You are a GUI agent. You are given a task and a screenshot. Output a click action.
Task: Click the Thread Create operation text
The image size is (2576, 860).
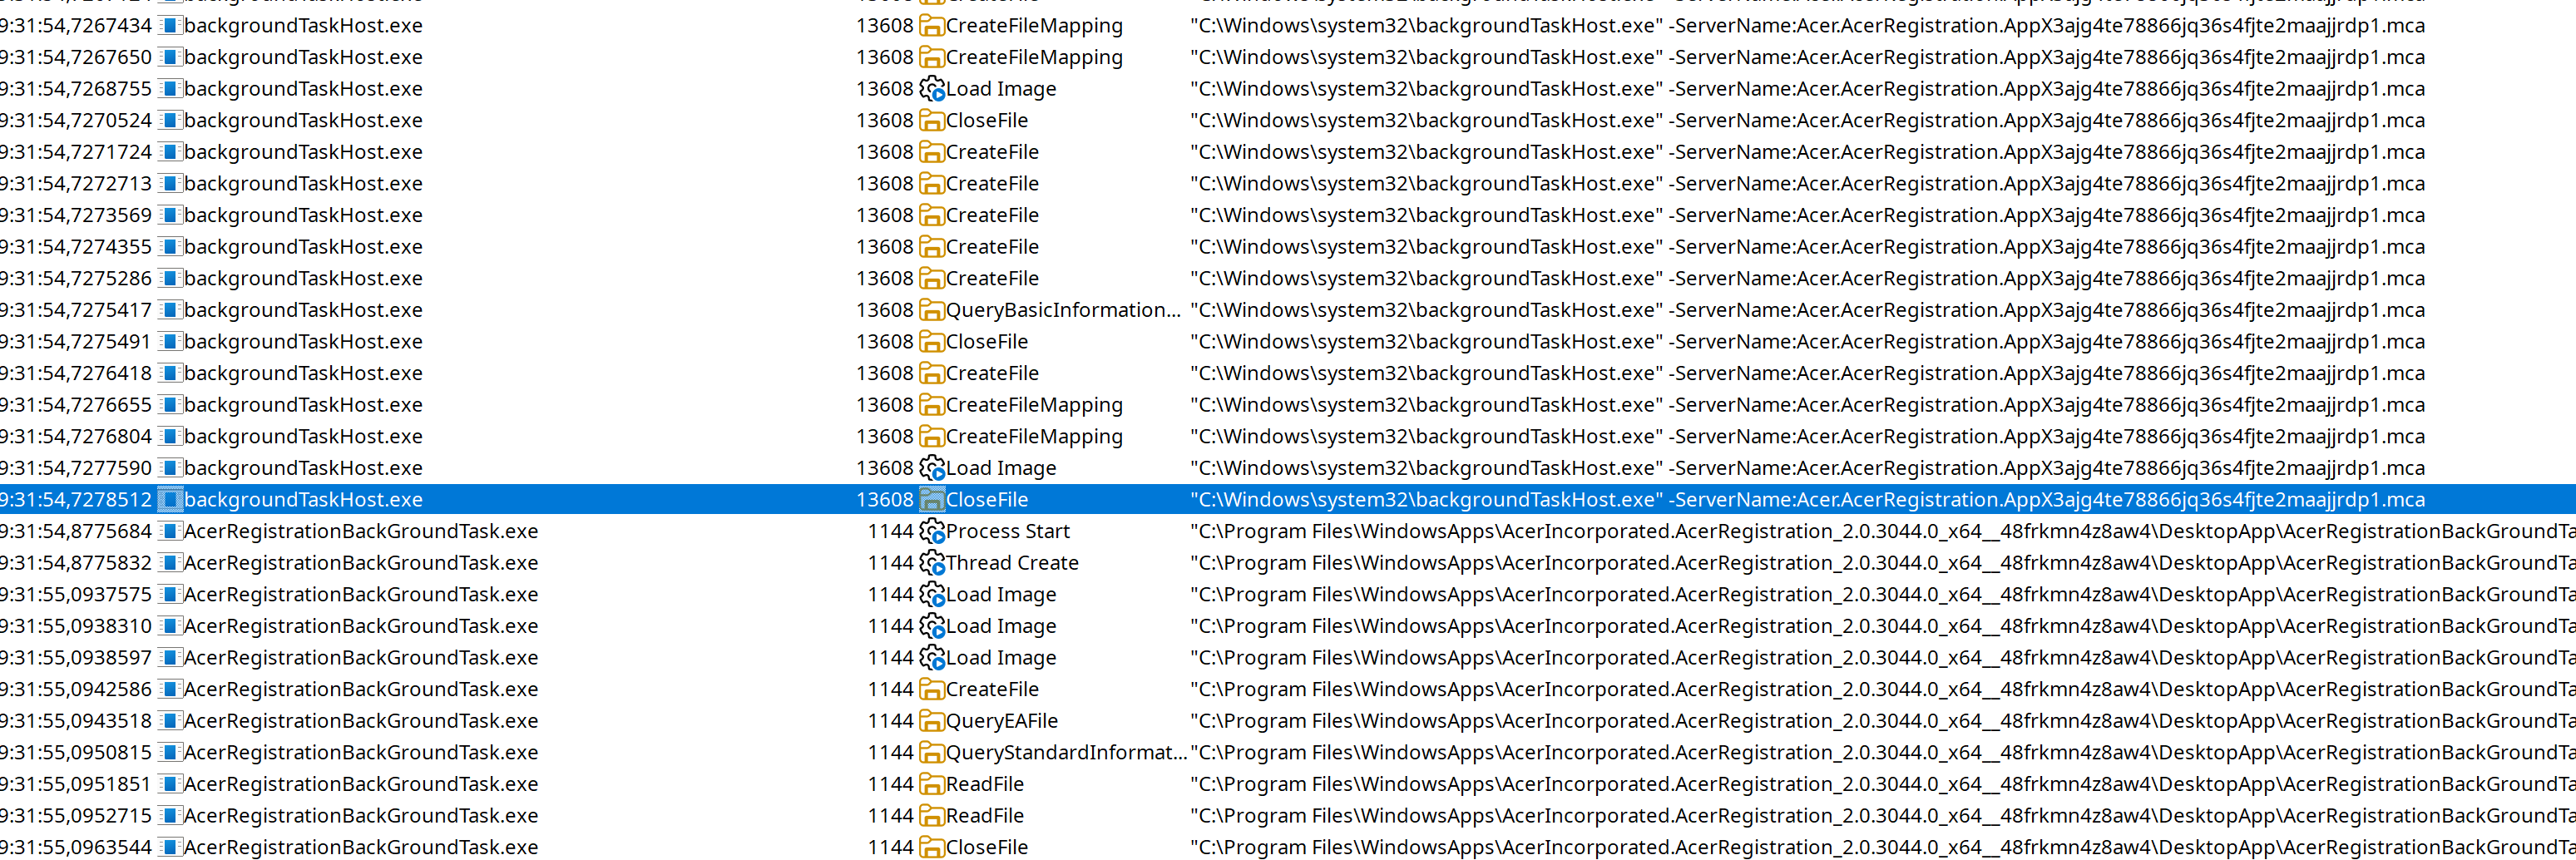click(1013, 563)
